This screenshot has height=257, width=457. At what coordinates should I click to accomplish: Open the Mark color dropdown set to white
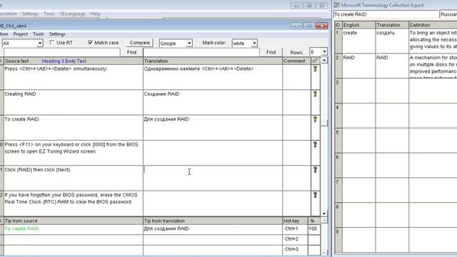click(254, 44)
